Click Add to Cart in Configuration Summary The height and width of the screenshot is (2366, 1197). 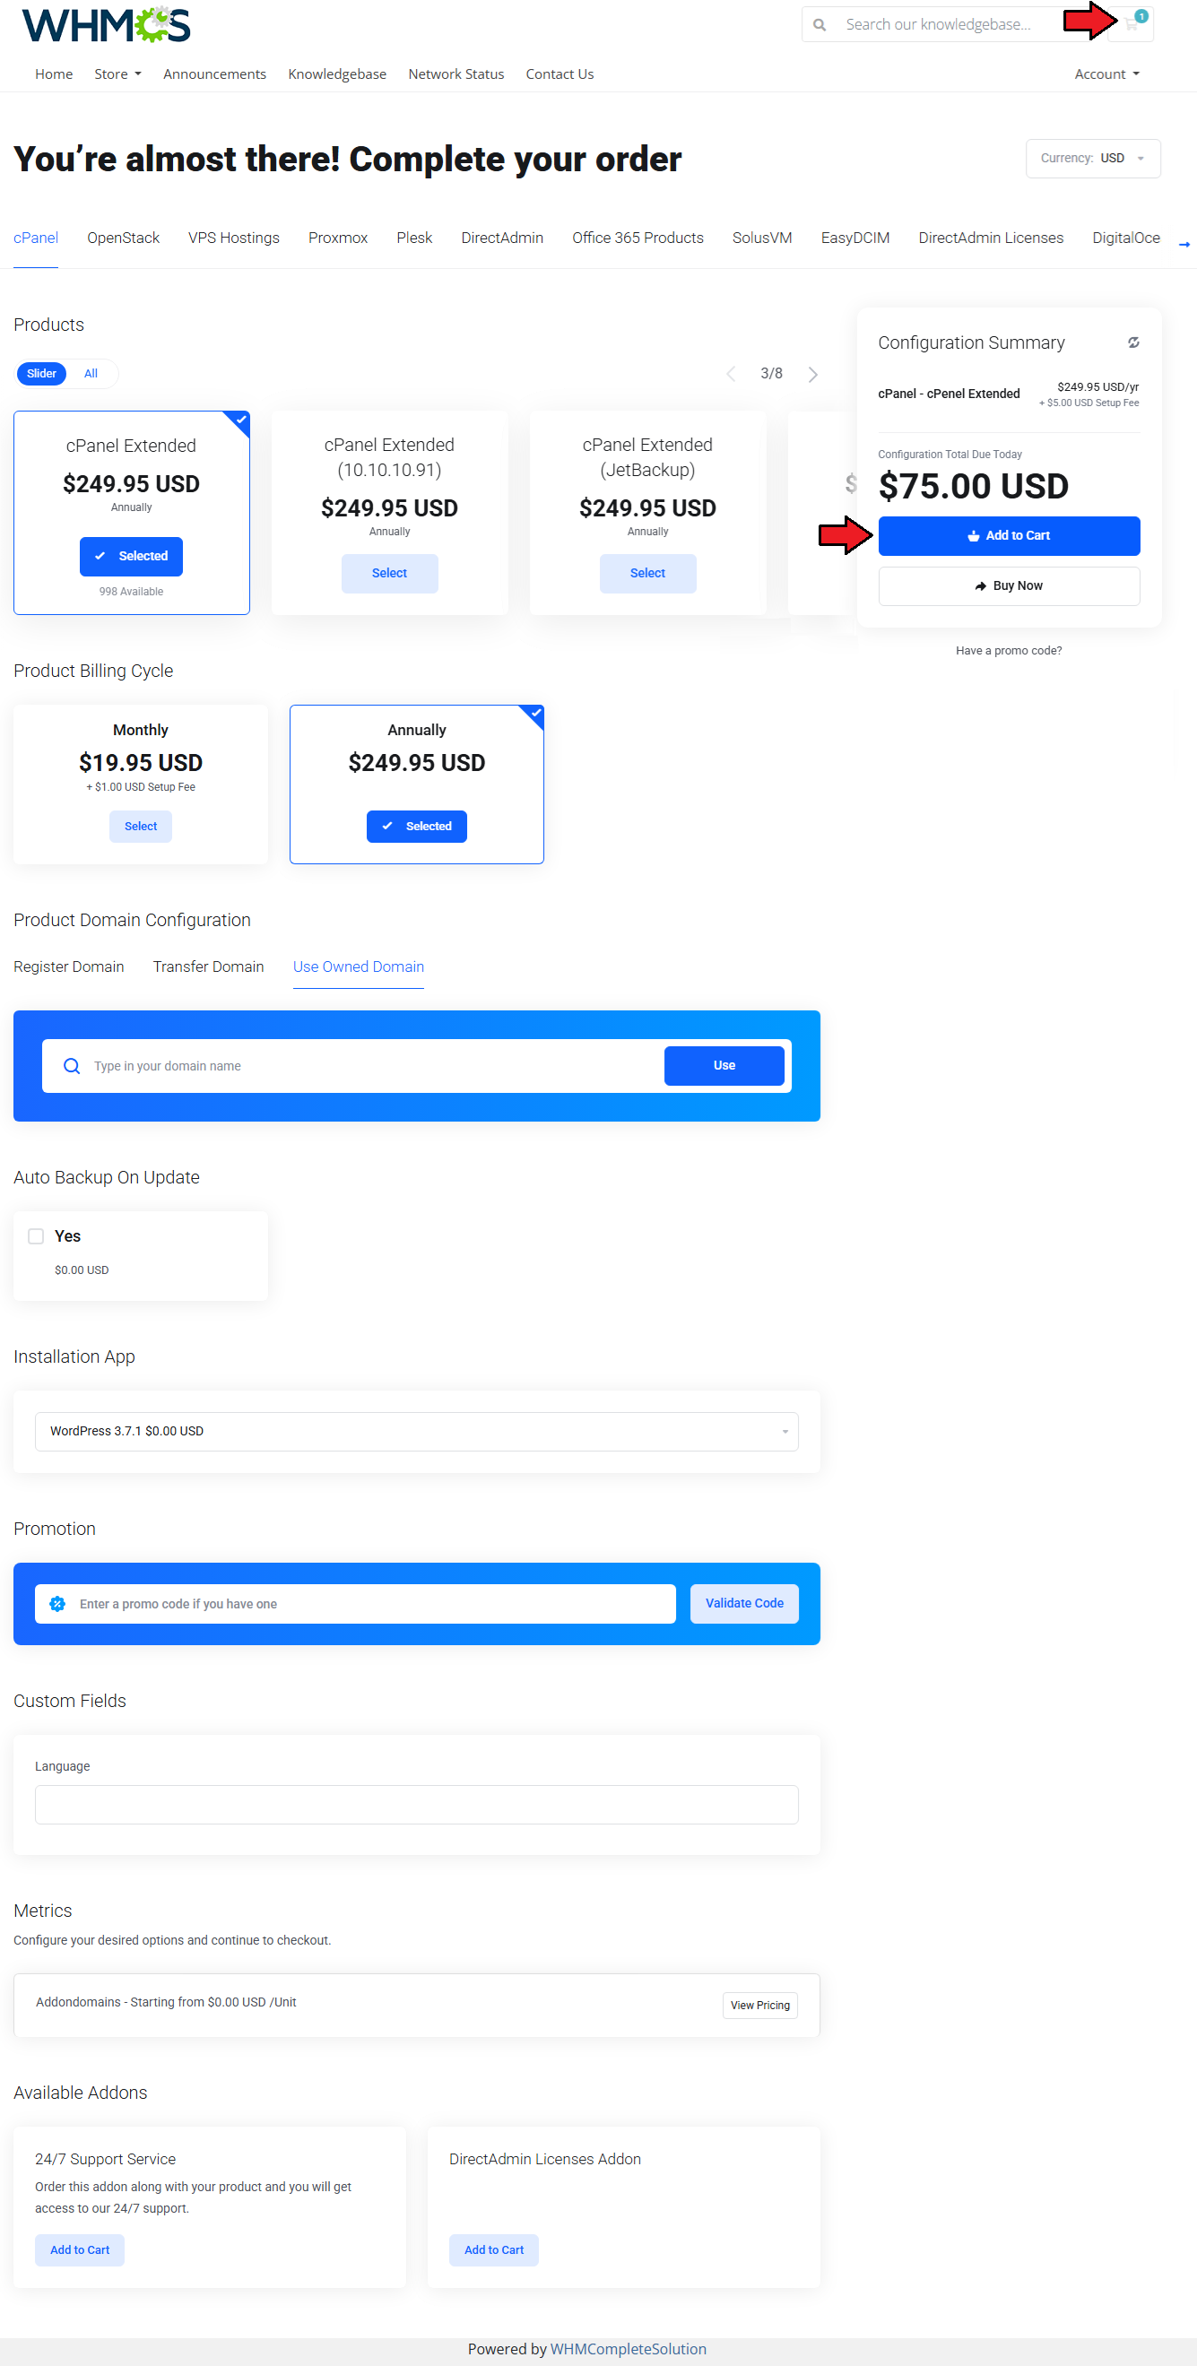[x=1009, y=535]
